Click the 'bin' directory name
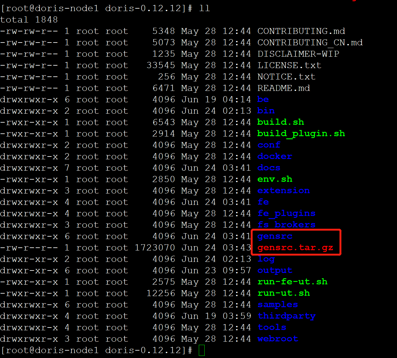Viewport: 397px width, 358px height. click(266, 111)
